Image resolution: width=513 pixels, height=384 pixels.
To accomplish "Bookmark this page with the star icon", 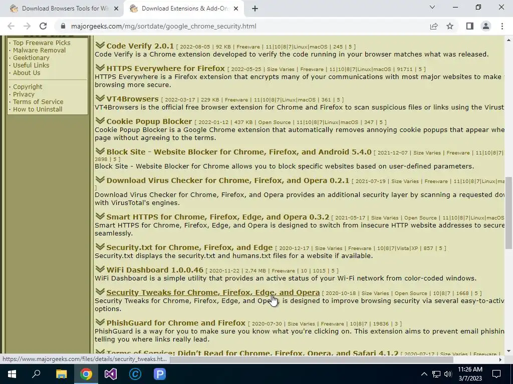I will 450,26.
